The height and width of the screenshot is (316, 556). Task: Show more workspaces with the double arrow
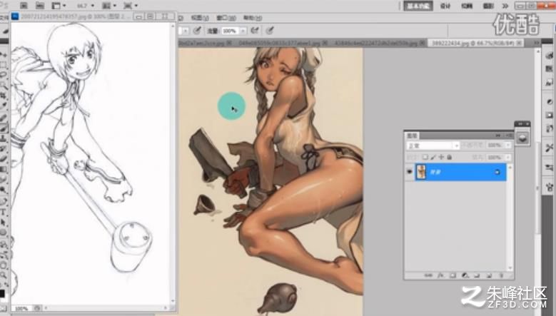(x=505, y=6)
